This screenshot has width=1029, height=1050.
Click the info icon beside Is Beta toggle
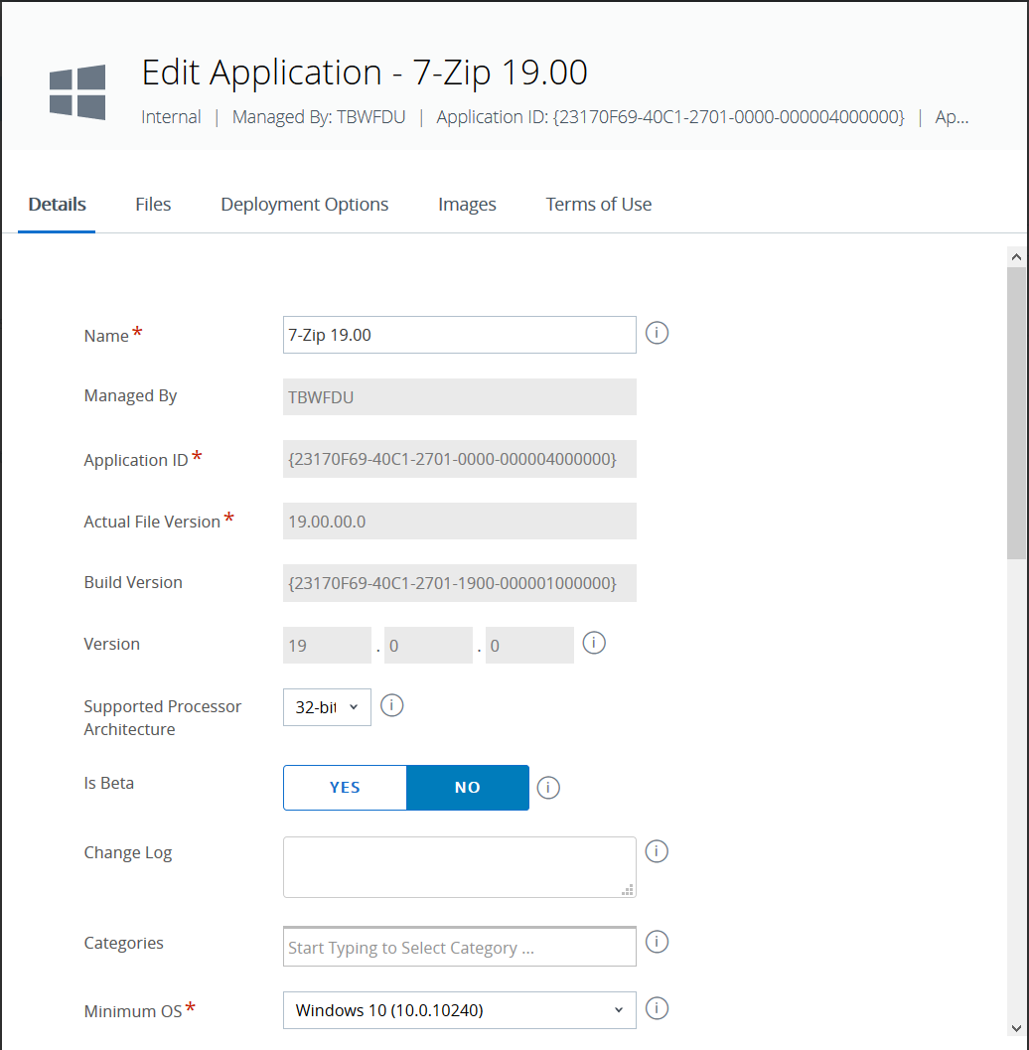[x=548, y=788]
